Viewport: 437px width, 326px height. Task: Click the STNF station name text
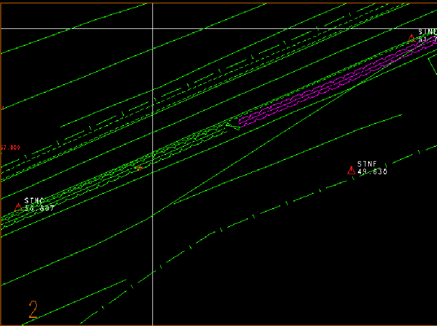click(367, 164)
